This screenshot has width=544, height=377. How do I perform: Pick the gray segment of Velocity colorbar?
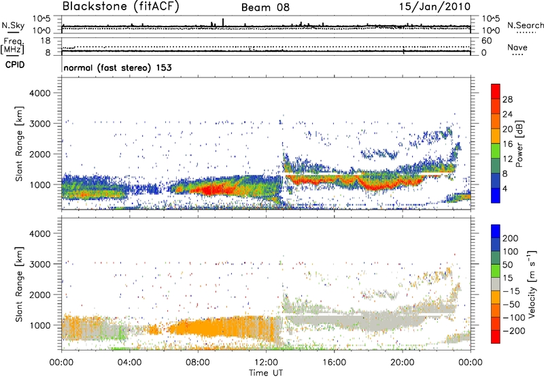coord(496,284)
